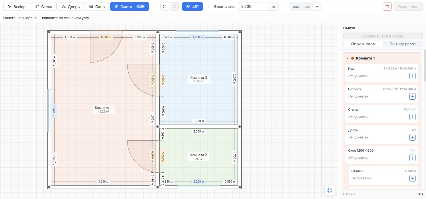
Task: Click the 2,650 м wall dimension
Action: click(234, 79)
